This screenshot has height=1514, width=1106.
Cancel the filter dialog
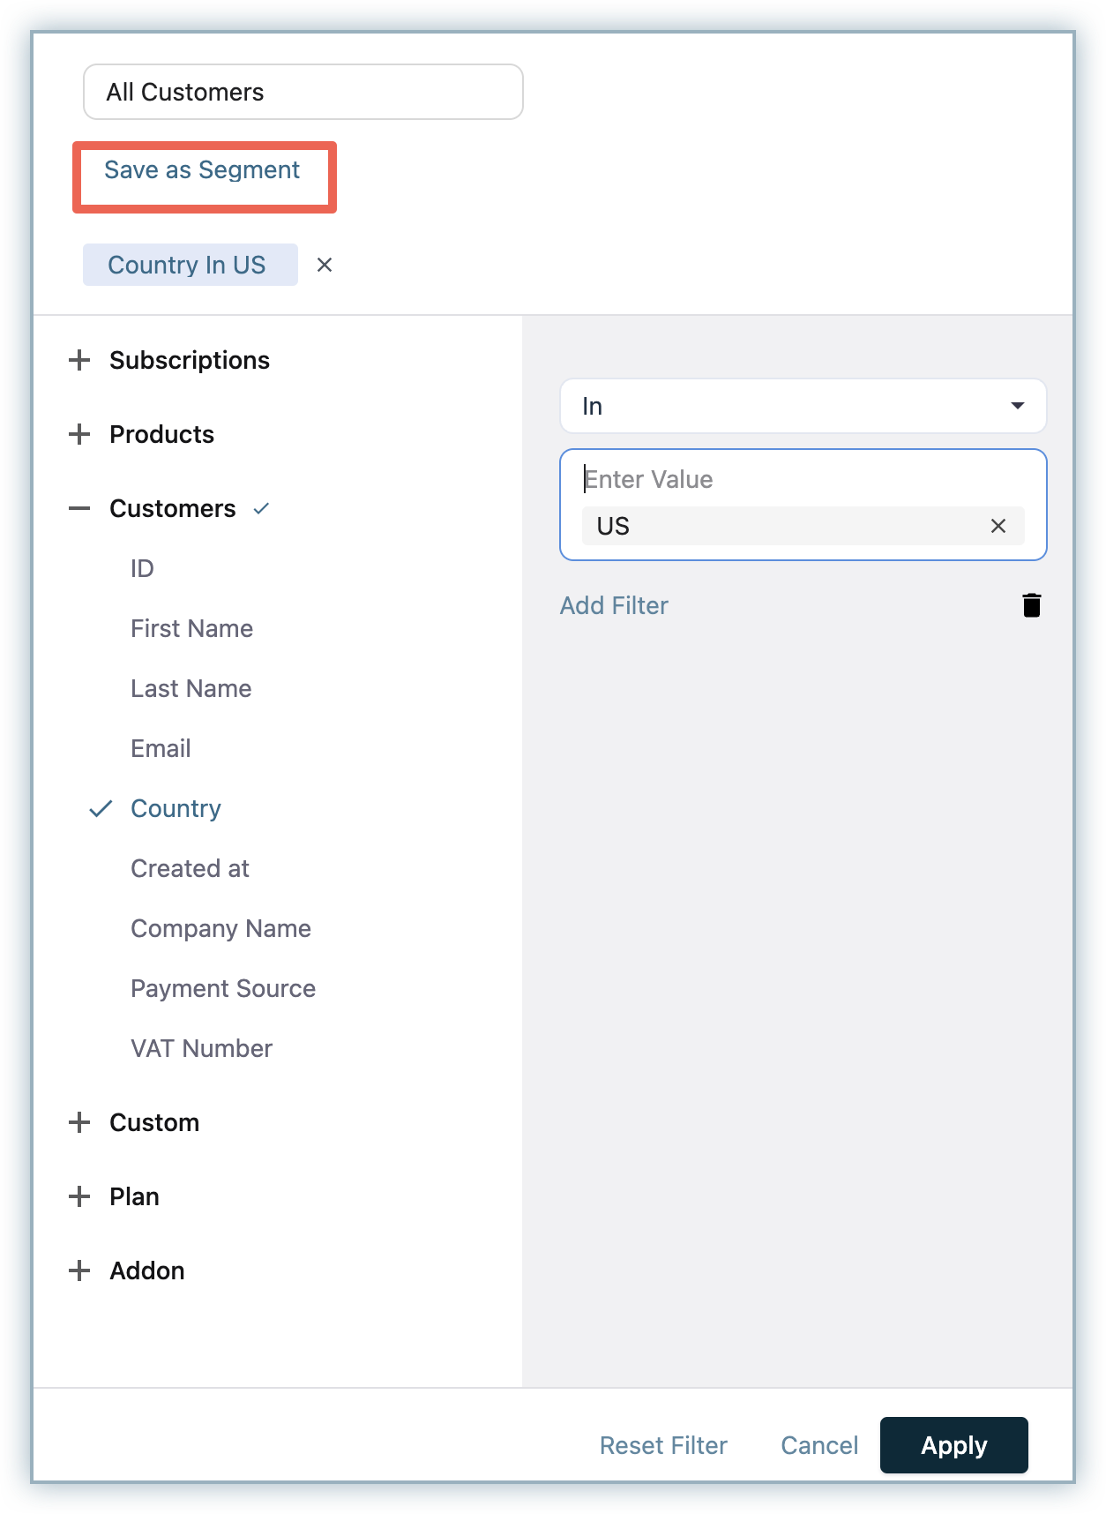click(x=819, y=1445)
